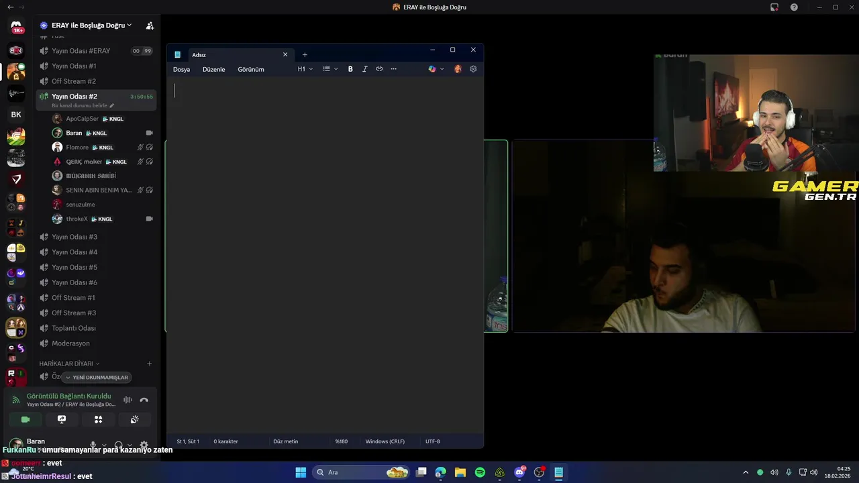The image size is (859, 483).
Task: Open the Windows Start menu
Action: click(x=301, y=472)
